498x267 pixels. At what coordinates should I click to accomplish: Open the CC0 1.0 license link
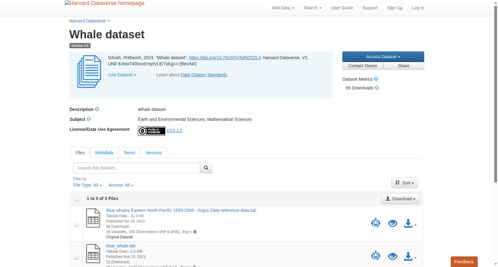click(x=174, y=131)
